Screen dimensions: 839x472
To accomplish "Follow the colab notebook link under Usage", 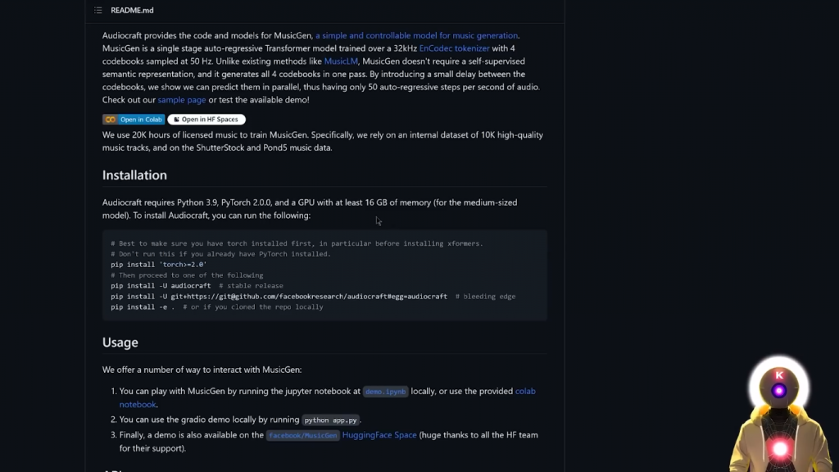I will [525, 391].
